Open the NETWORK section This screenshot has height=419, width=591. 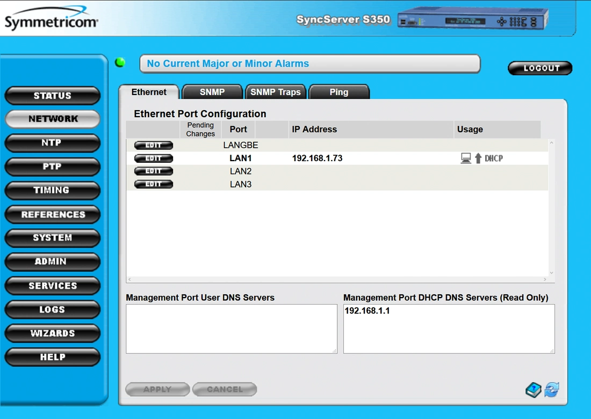point(53,119)
